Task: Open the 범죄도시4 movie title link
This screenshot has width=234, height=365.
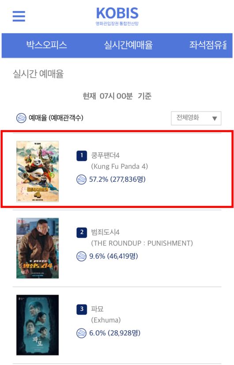Action: pos(105,232)
